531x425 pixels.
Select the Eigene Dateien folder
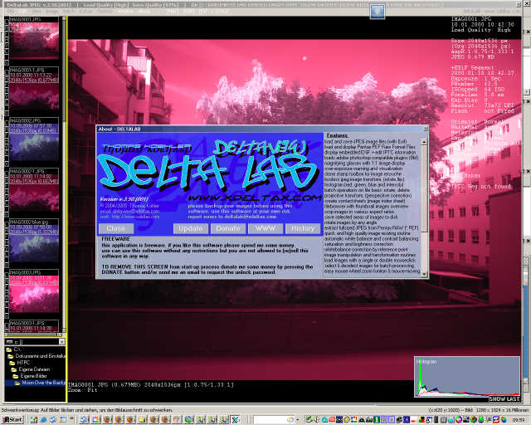pyautogui.click(x=31, y=369)
